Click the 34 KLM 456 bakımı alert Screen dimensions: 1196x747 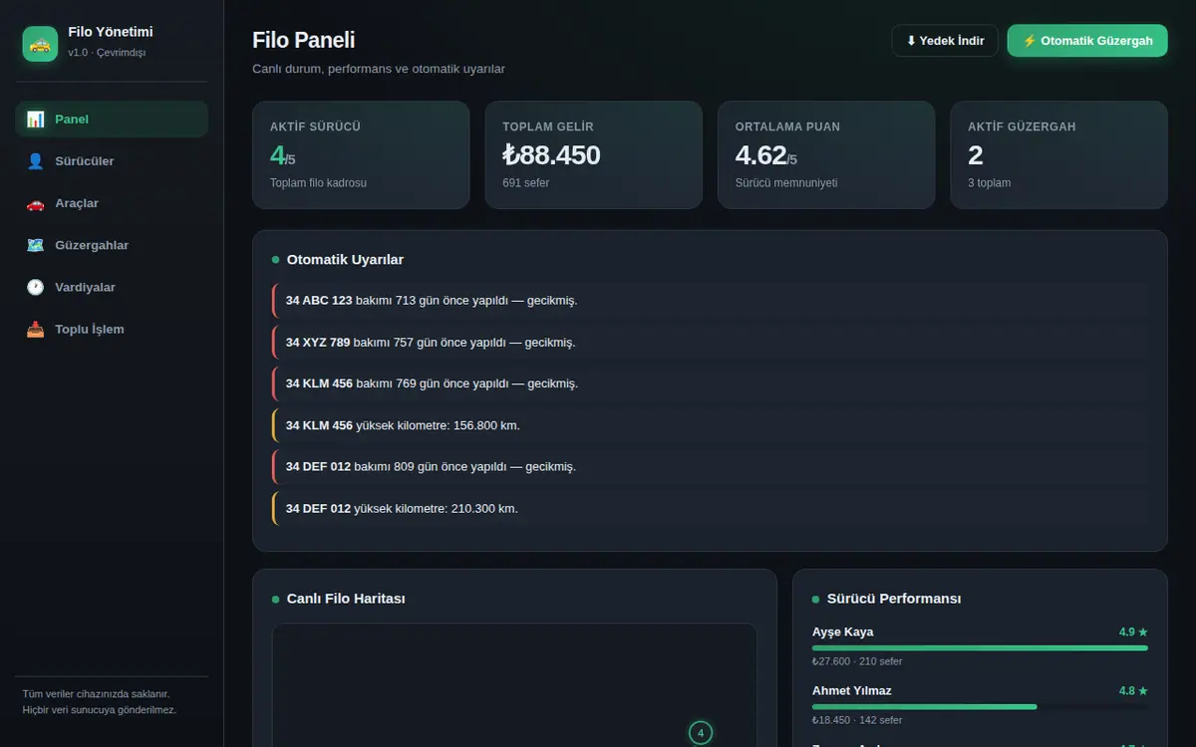(x=710, y=383)
